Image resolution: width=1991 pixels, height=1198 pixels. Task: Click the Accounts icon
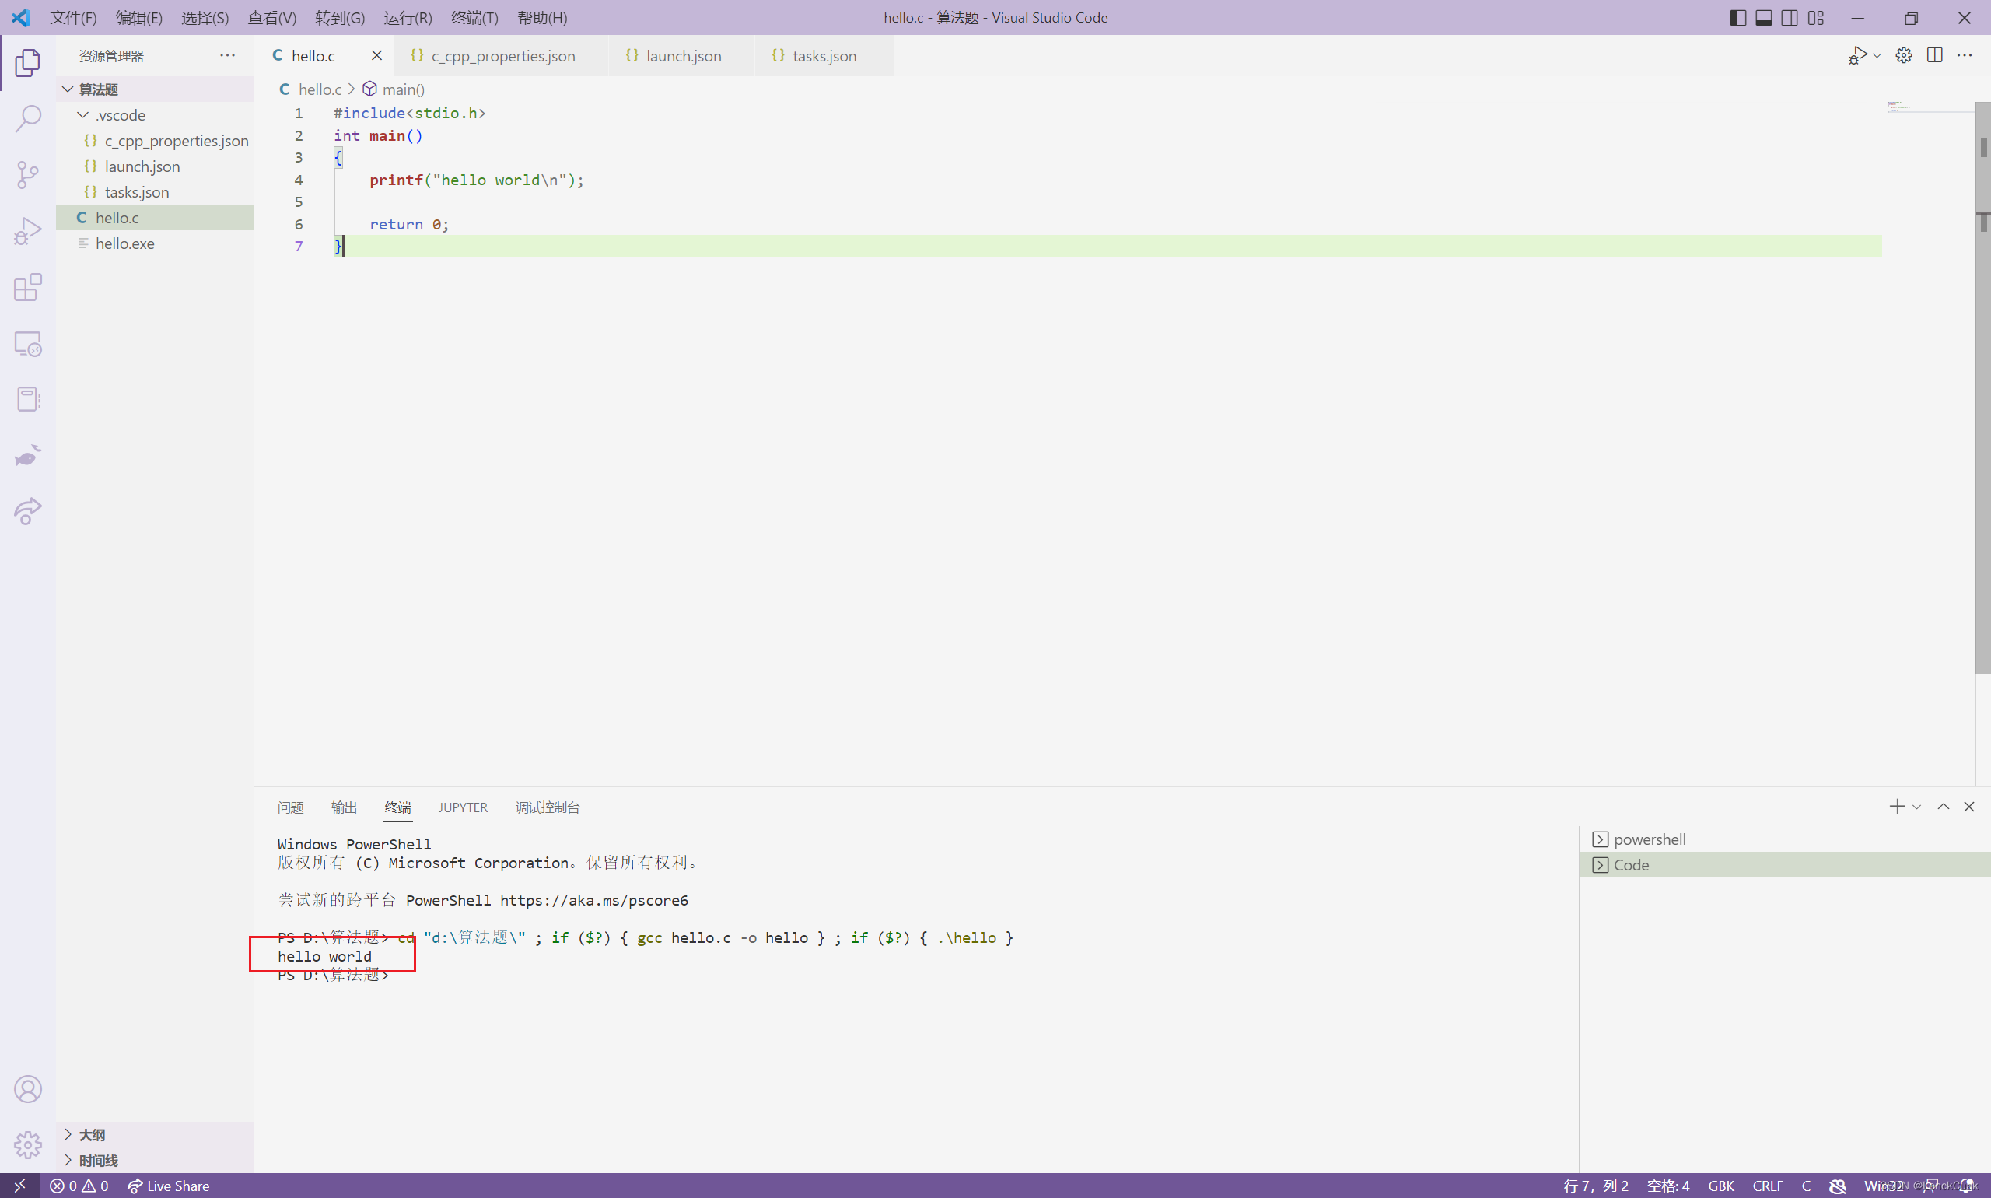27,1089
